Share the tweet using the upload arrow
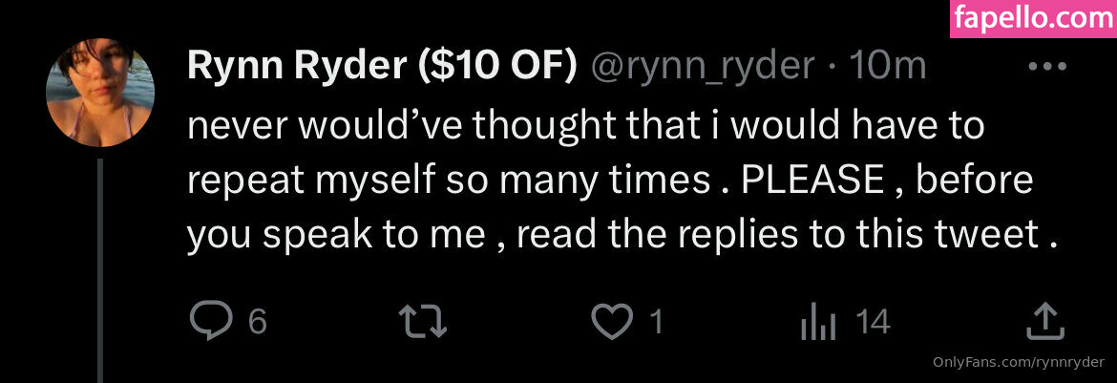 (1044, 323)
